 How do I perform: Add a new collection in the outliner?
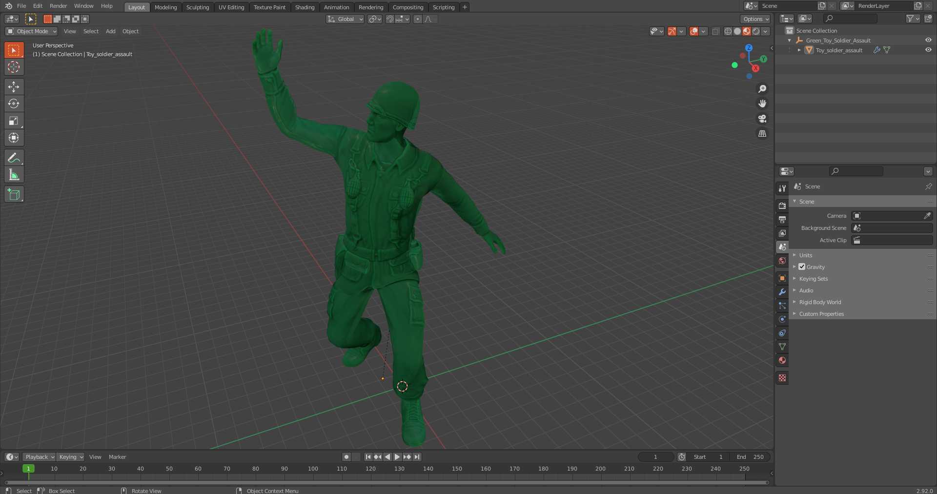coord(928,19)
